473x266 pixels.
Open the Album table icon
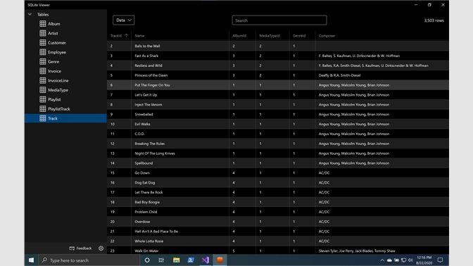click(x=43, y=23)
